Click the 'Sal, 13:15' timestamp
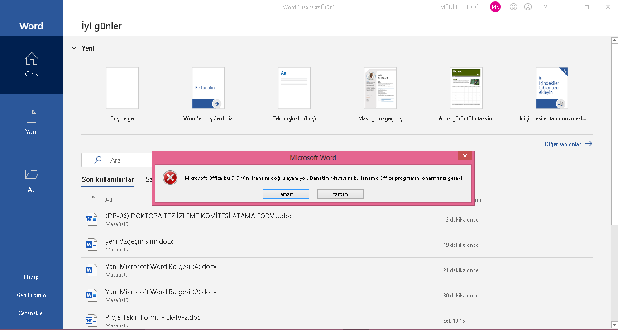618x330 pixels. click(x=454, y=321)
